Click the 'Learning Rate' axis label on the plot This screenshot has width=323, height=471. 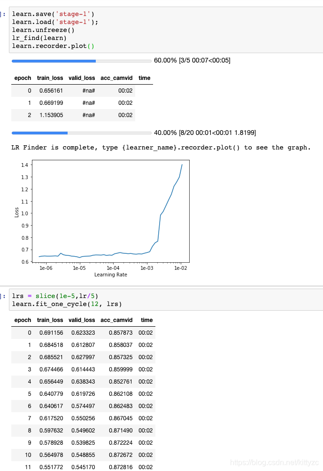click(111, 275)
